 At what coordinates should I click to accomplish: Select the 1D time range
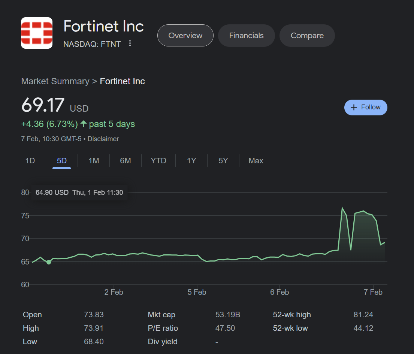(30, 161)
